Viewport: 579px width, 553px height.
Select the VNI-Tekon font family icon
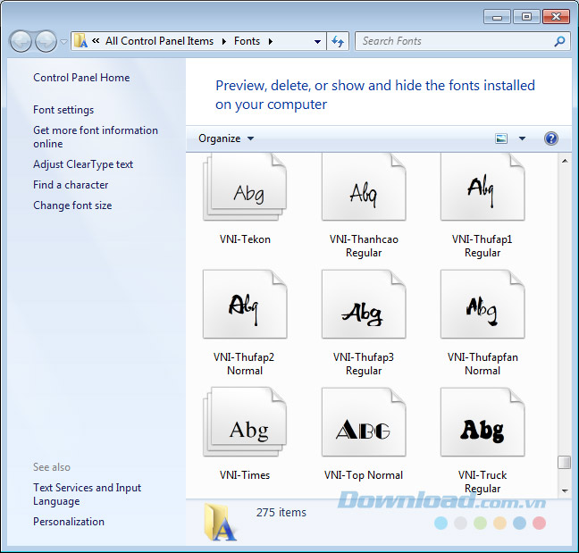(245, 188)
